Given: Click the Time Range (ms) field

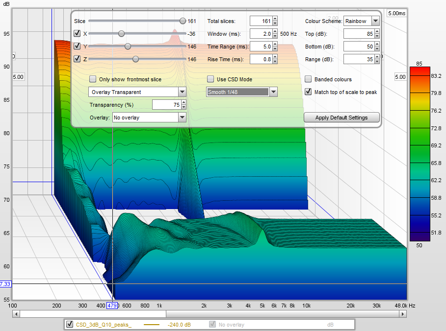Looking at the screenshot, I should pos(261,47).
